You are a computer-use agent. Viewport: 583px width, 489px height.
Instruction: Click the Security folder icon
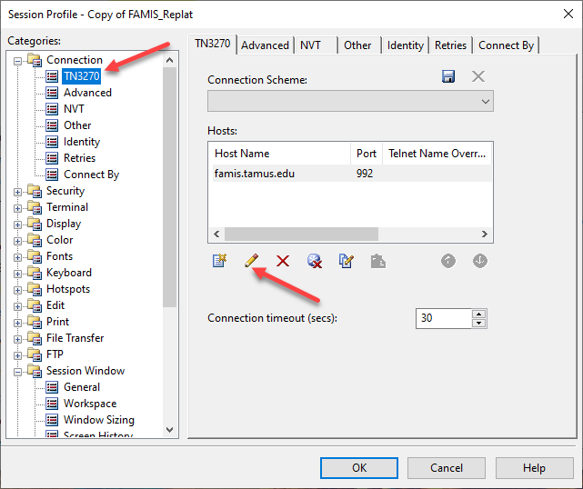(x=35, y=191)
